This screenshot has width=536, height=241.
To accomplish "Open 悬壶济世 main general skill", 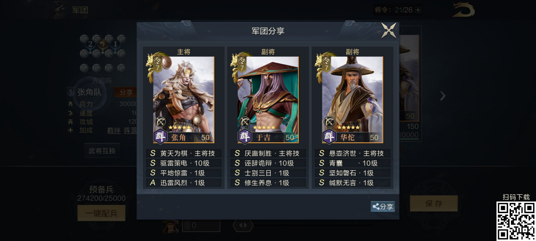I will coord(352,153).
